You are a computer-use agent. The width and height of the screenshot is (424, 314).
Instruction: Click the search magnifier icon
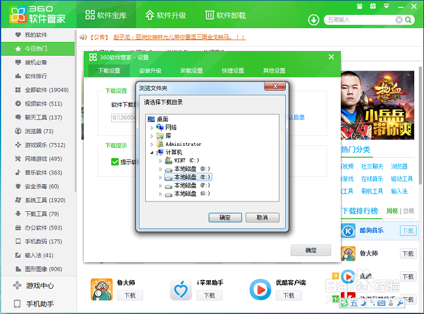point(409,20)
